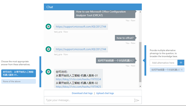Click bot avatar beside first support.microsoft.com reply
This screenshot has width=186, height=106.
(x=48, y=27)
